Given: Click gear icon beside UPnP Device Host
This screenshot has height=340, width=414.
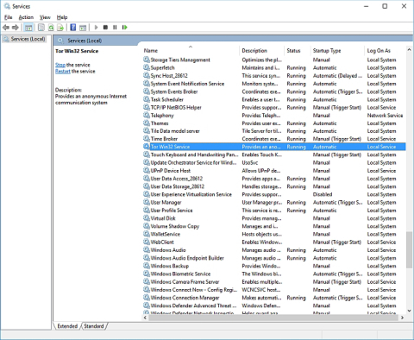Looking at the screenshot, I should coord(147,171).
